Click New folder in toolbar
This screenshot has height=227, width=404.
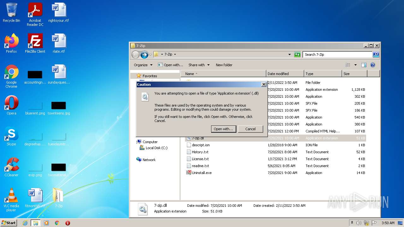224,65
